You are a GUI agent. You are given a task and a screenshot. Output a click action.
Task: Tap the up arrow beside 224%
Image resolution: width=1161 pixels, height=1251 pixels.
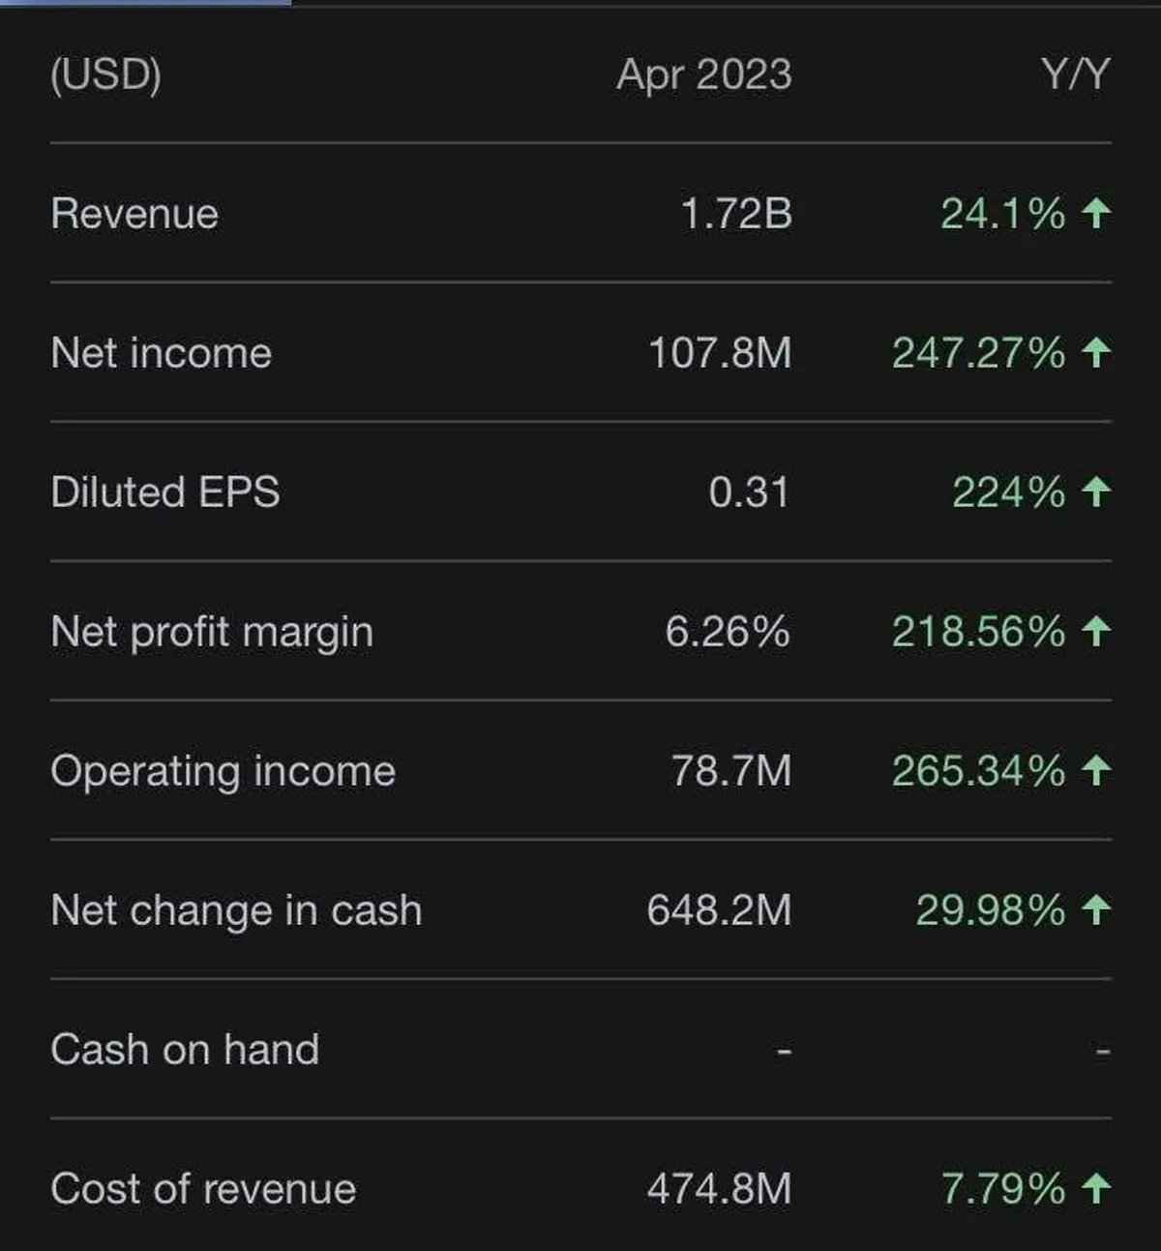pos(1095,491)
